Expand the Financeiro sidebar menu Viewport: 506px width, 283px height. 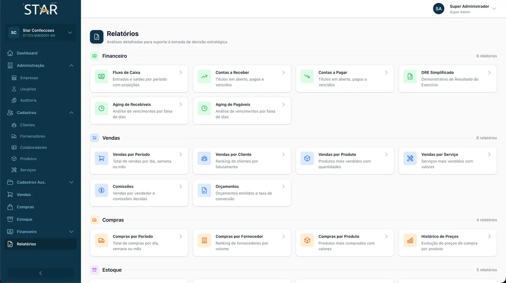71,232
